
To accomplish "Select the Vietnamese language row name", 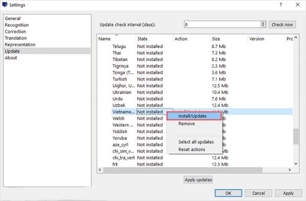I will point(124,112).
